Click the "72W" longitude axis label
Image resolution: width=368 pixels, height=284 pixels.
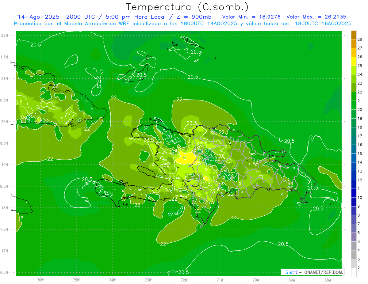(184, 280)
